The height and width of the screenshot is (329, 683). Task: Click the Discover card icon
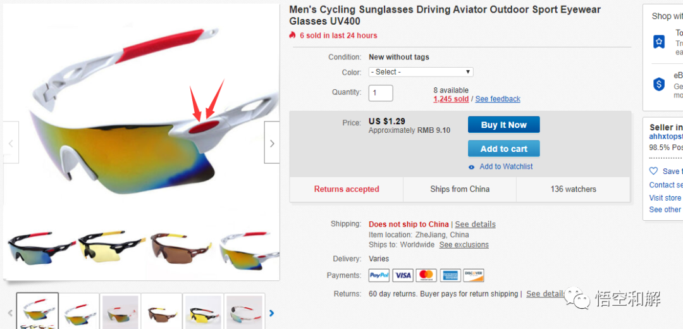pos(473,276)
